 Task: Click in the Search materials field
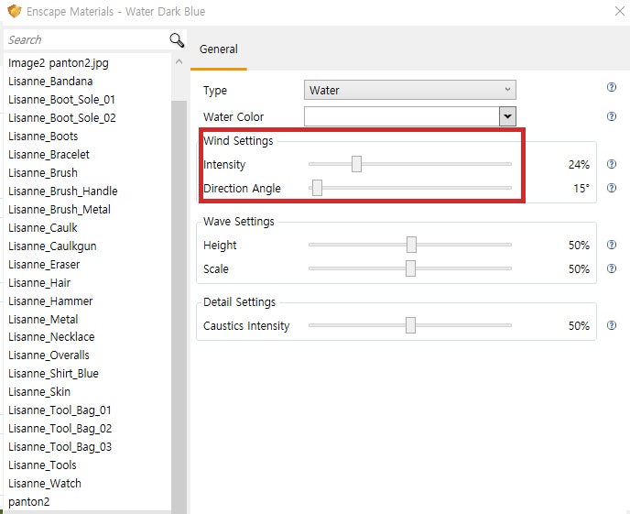click(x=86, y=39)
